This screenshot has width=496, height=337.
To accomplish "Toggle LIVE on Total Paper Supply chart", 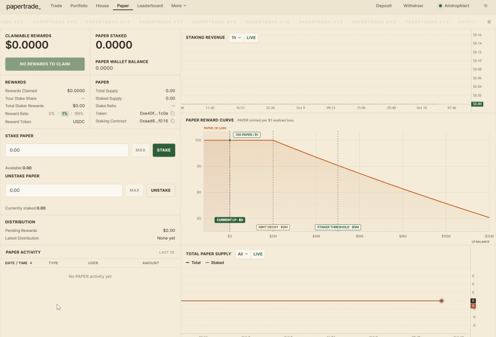I will pos(258,254).
